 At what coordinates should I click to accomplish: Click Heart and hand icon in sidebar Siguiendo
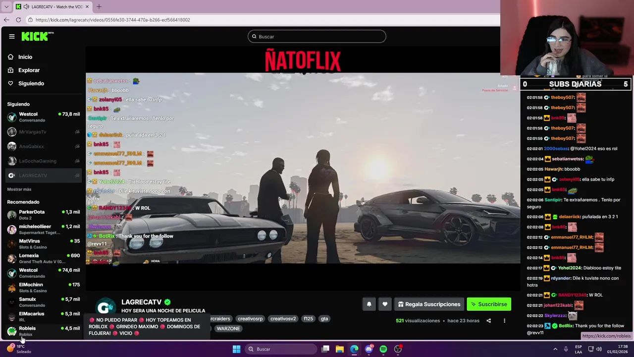[10, 83]
